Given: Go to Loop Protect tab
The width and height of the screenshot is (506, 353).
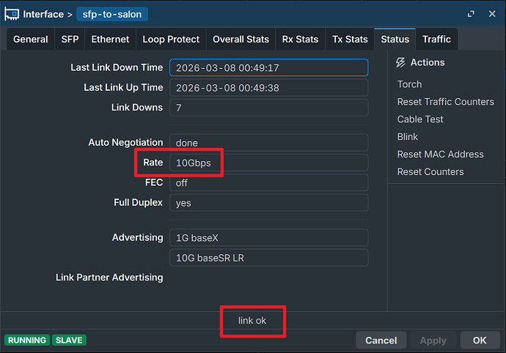Looking at the screenshot, I should (x=171, y=40).
